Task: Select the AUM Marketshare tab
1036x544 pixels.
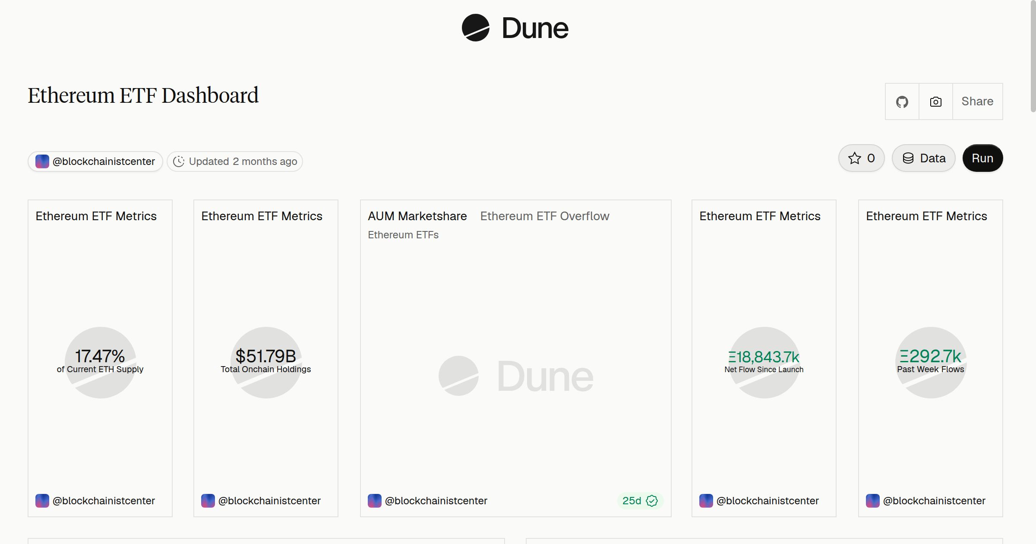Action: 417,216
